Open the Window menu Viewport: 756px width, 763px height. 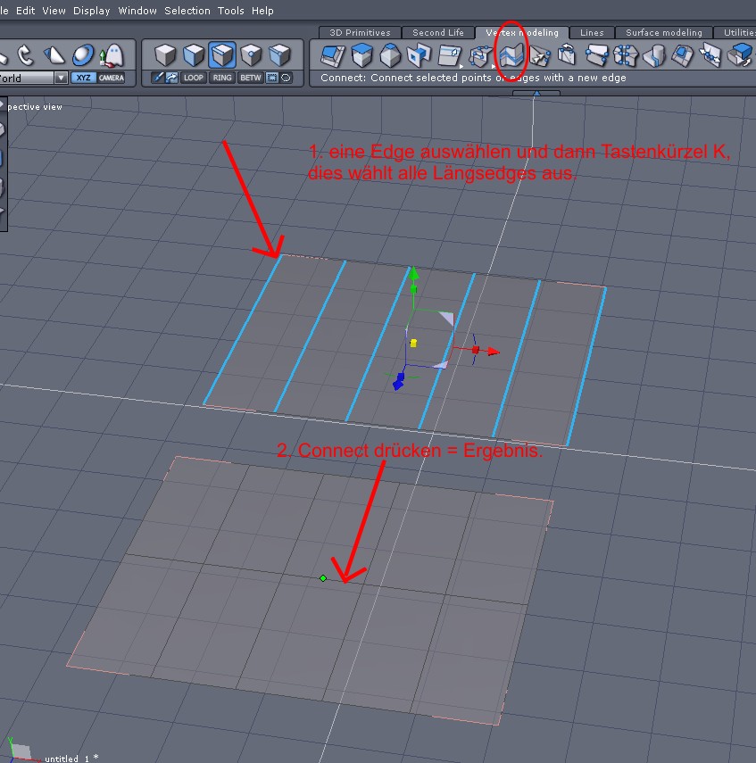pyautogui.click(x=137, y=10)
